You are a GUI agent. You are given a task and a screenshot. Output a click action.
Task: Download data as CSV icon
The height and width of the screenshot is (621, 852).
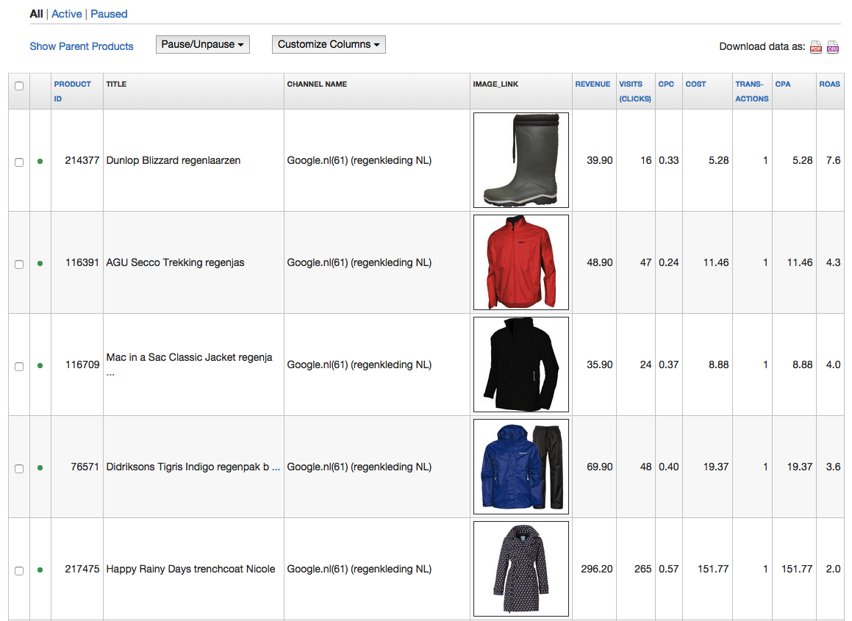[x=833, y=48]
